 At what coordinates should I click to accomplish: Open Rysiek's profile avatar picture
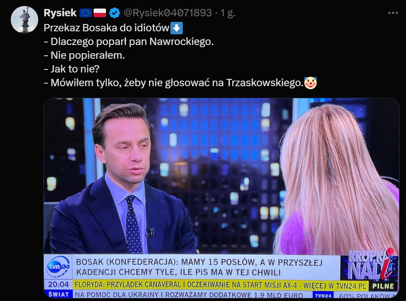click(24, 19)
